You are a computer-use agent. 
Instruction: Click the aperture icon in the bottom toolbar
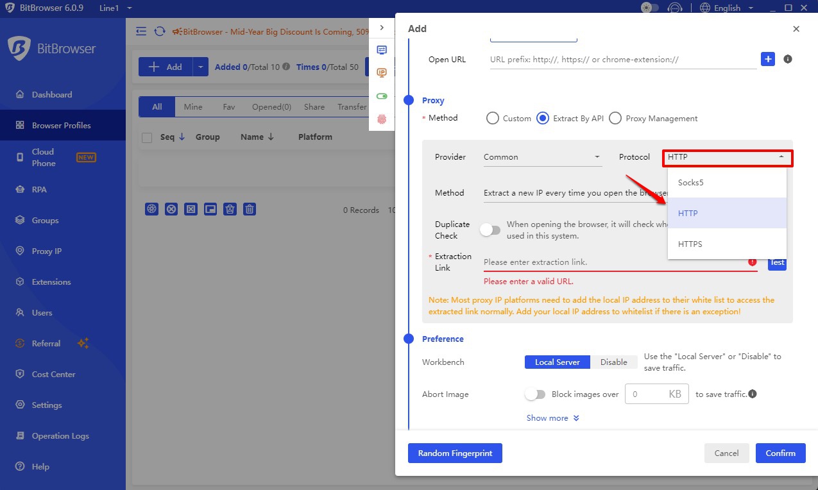tap(151, 209)
